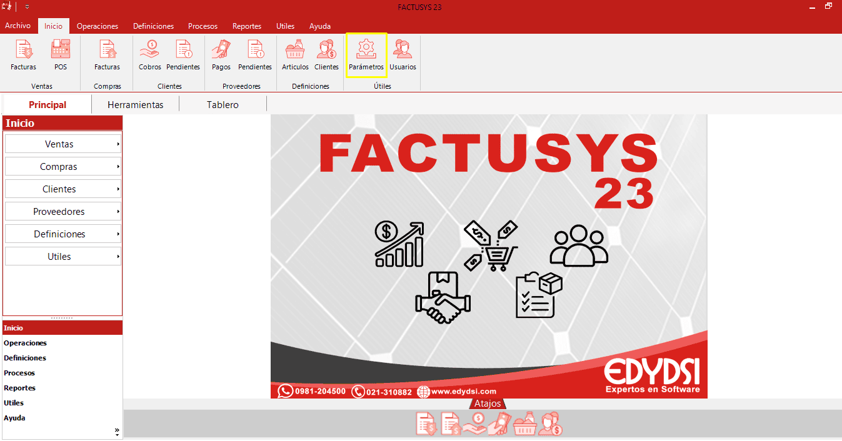Open the Usuarios icon

[x=403, y=55]
